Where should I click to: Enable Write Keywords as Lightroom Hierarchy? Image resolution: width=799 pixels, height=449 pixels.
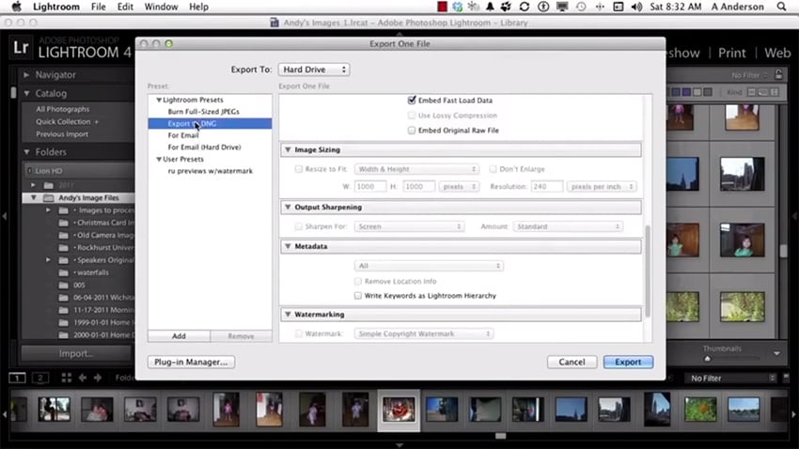358,296
